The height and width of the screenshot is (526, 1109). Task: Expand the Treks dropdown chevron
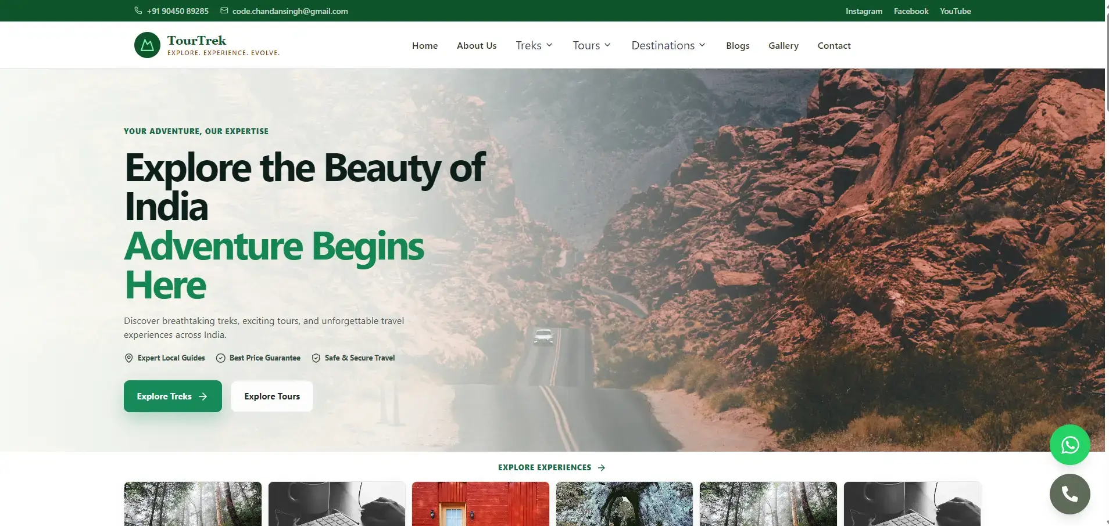point(549,45)
